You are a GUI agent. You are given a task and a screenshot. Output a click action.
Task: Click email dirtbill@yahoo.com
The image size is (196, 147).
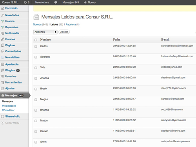[x=172, y=67]
